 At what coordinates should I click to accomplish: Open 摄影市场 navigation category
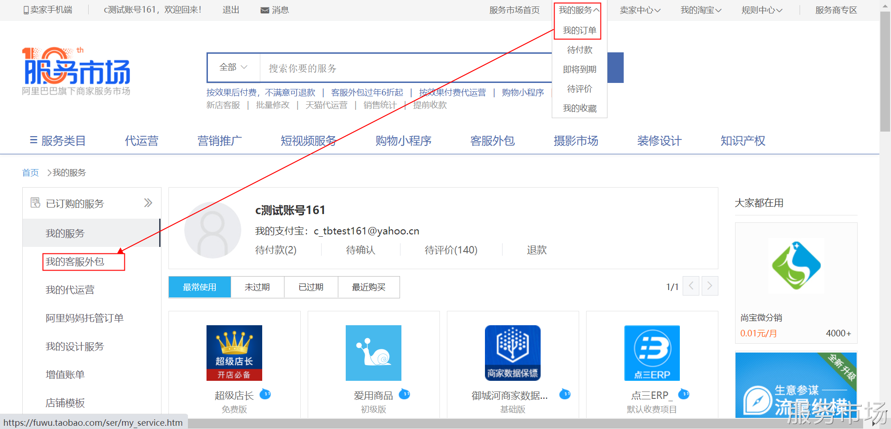[576, 141]
